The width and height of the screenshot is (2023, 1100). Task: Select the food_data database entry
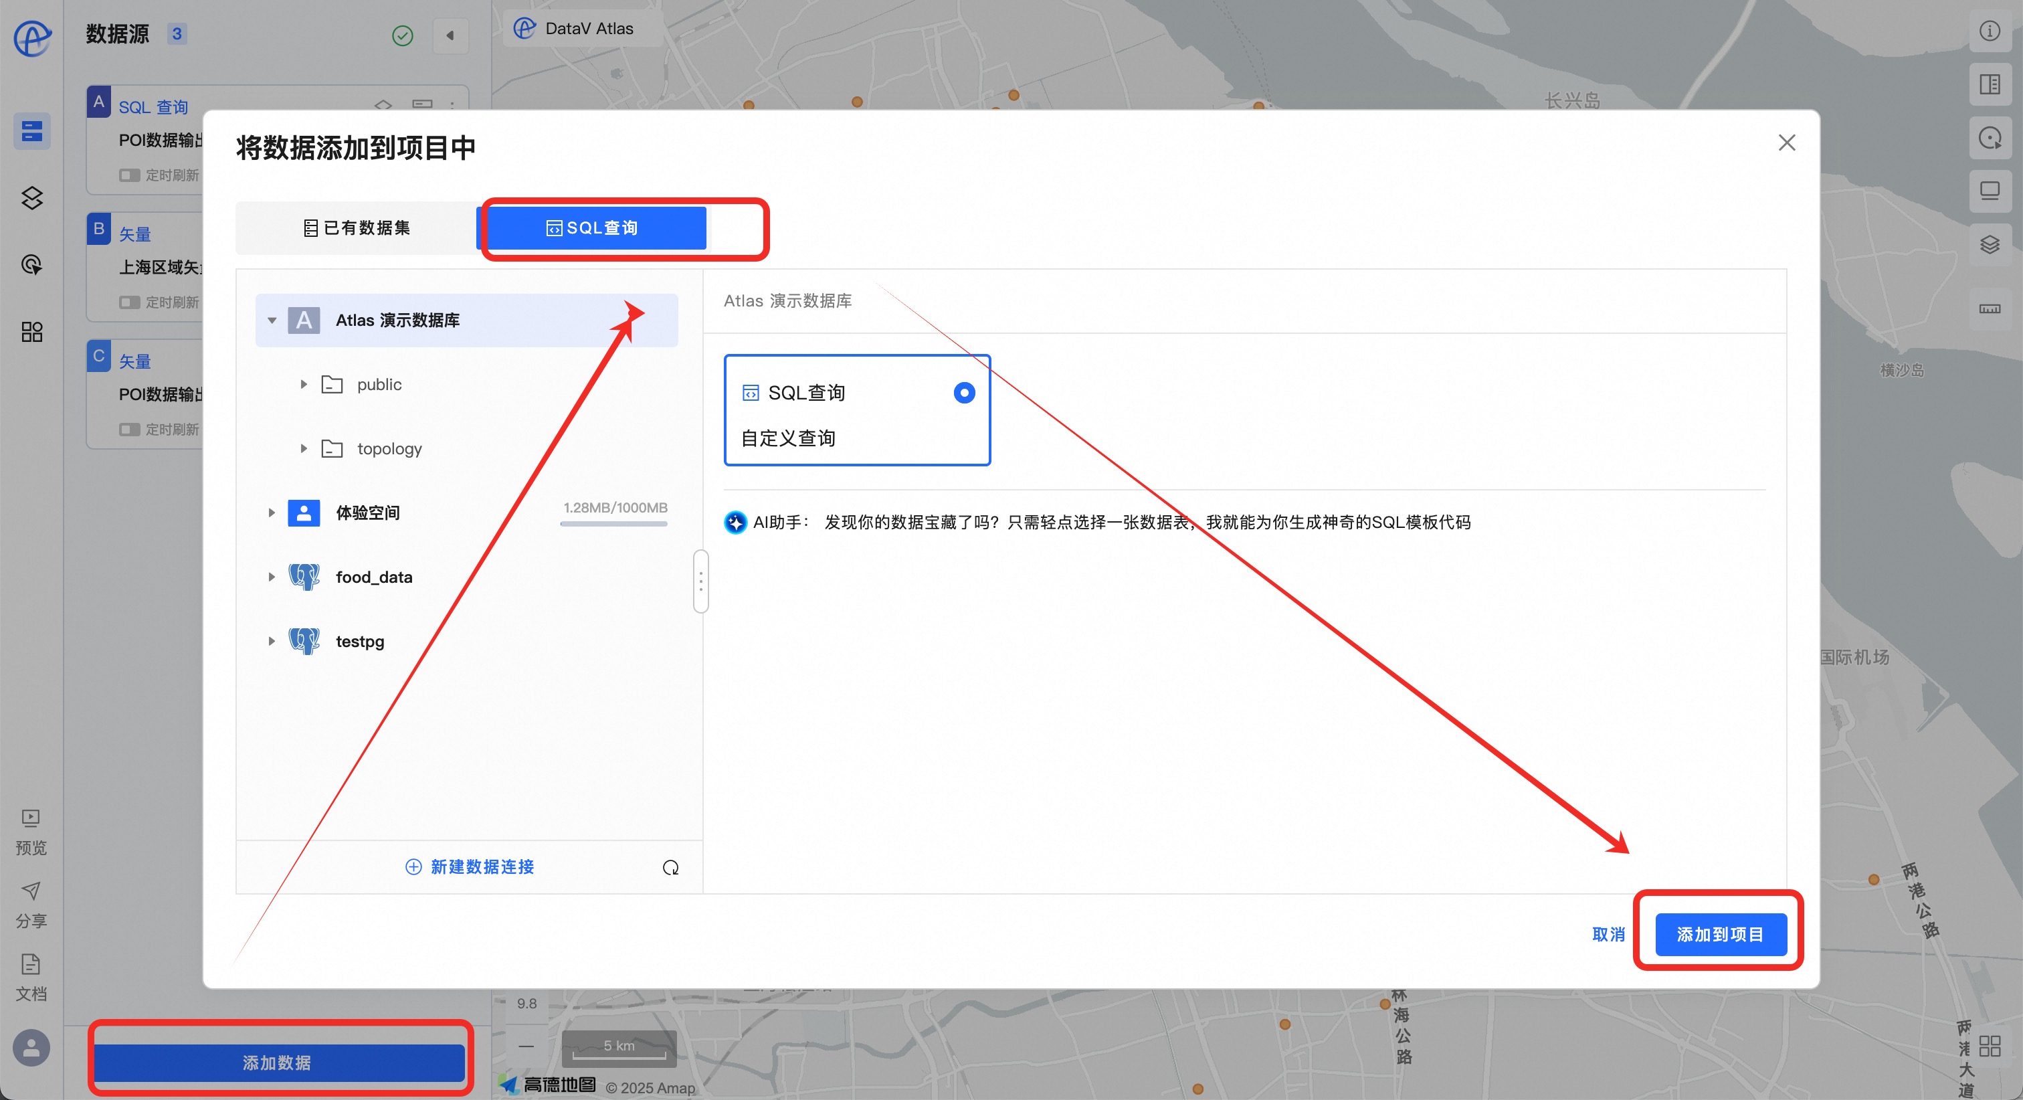click(374, 577)
